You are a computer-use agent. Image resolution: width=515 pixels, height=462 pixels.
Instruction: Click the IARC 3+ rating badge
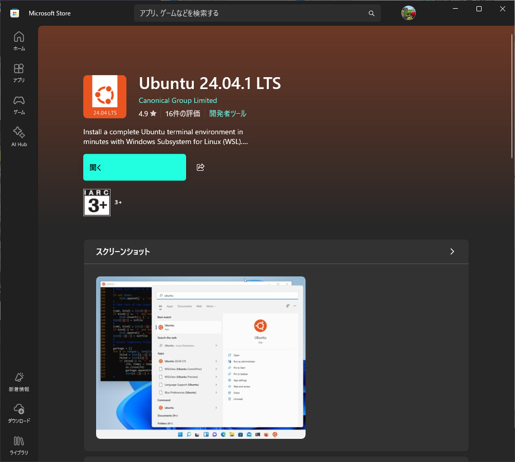point(97,202)
